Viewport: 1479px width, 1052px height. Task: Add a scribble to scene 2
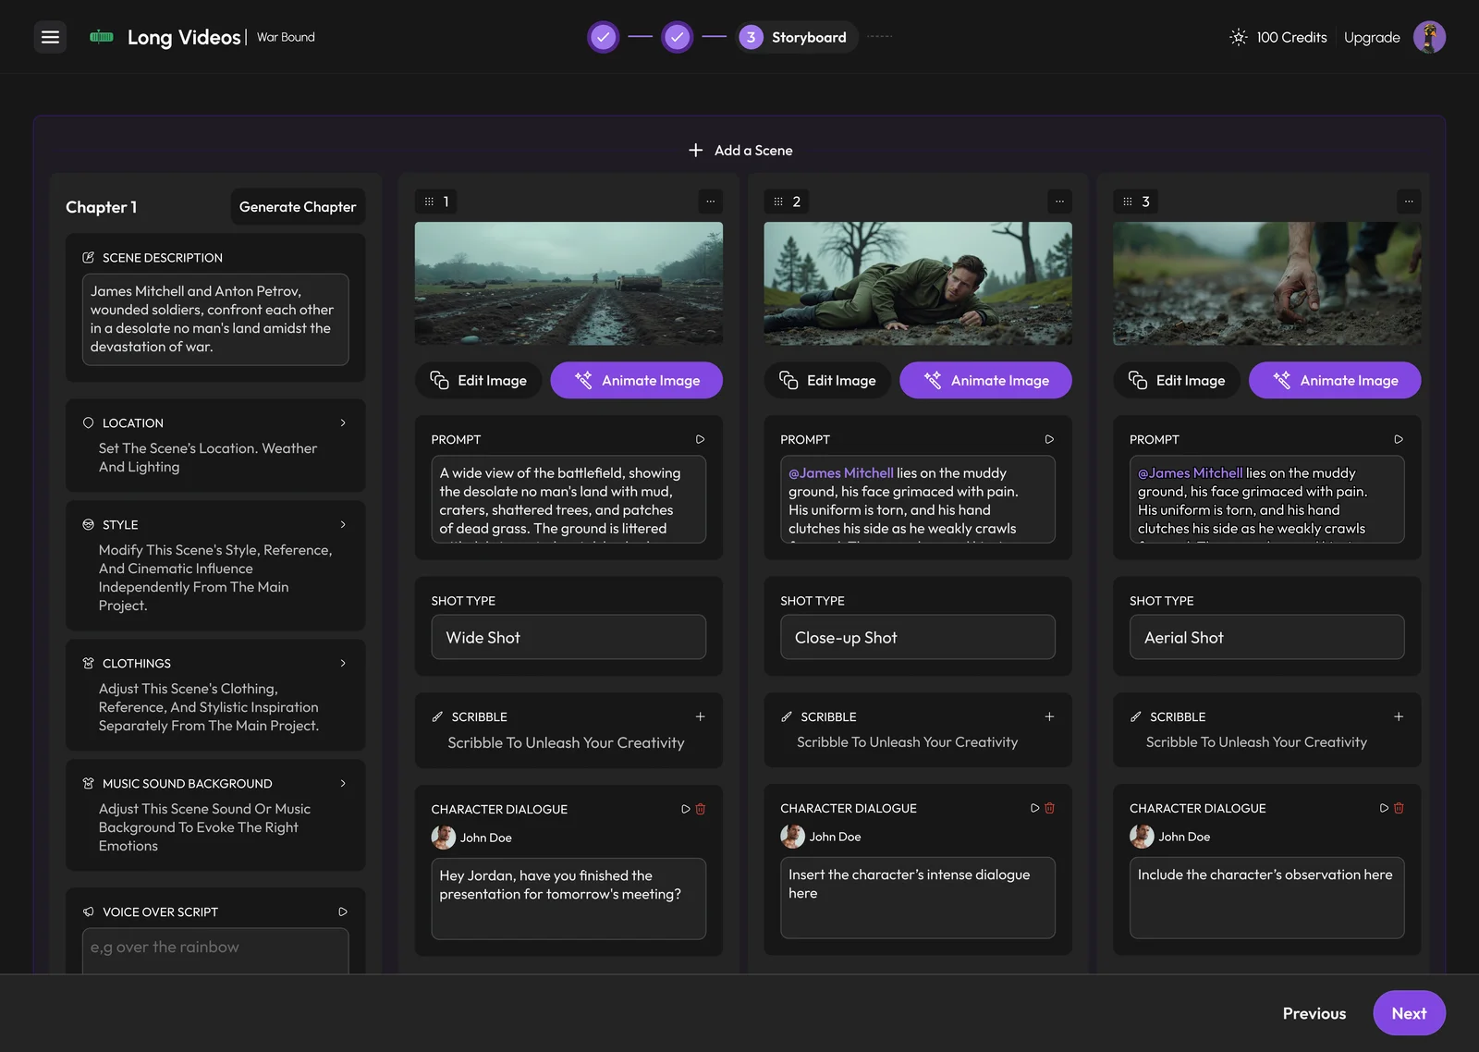1049,716
